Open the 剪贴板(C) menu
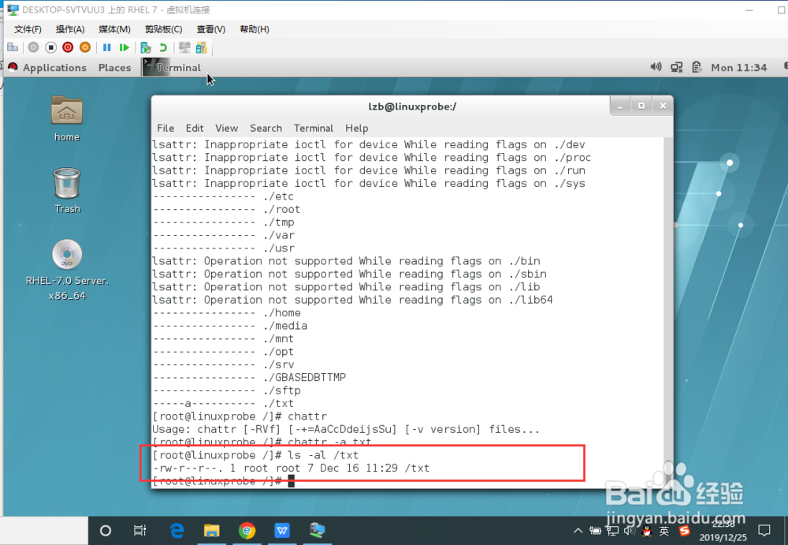This screenshot has width=788, height=545. tap(163, 29)
